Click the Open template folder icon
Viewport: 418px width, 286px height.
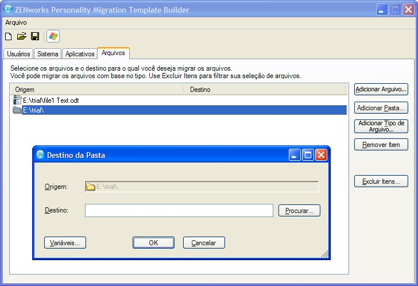point(22,36)
